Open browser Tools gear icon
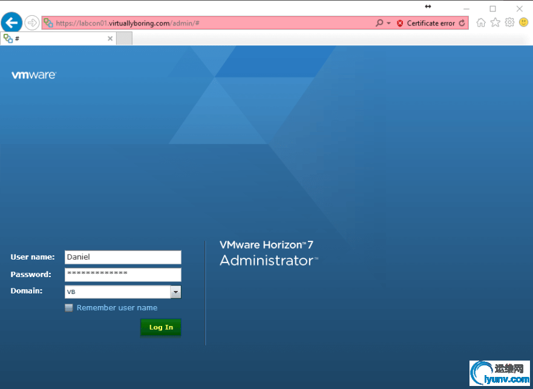This screenshot has width=533, height=389. tap(509, 22)
